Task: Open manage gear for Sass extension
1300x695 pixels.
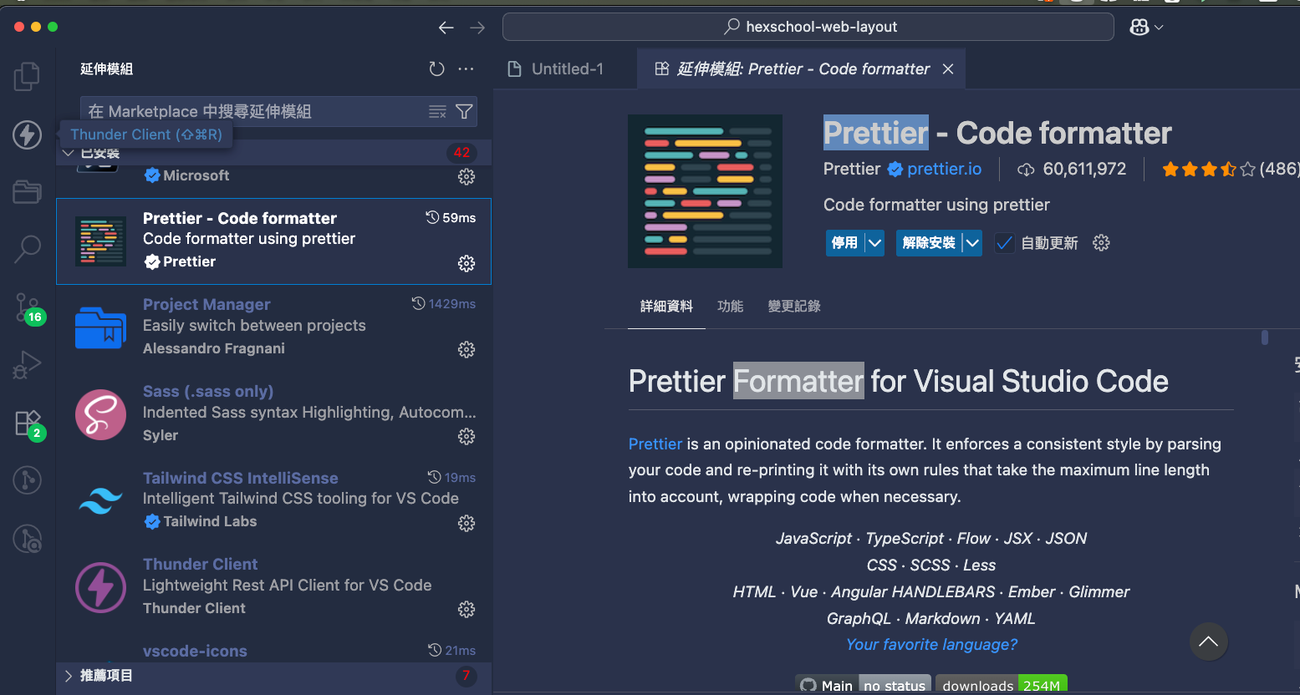Action: (x=466, y=436)
